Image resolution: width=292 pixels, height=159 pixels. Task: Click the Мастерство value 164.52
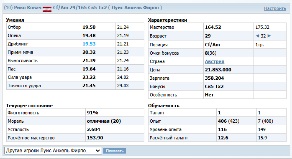213,27
